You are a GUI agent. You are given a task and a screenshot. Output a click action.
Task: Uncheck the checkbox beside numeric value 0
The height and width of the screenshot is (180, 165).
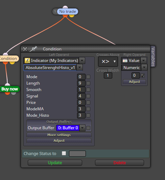click(143, 75)
